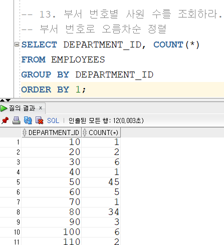This screenshot has width=224, height=245.
Task: Click the comment line starting with 13.
Action: click(x=122, y=14)
